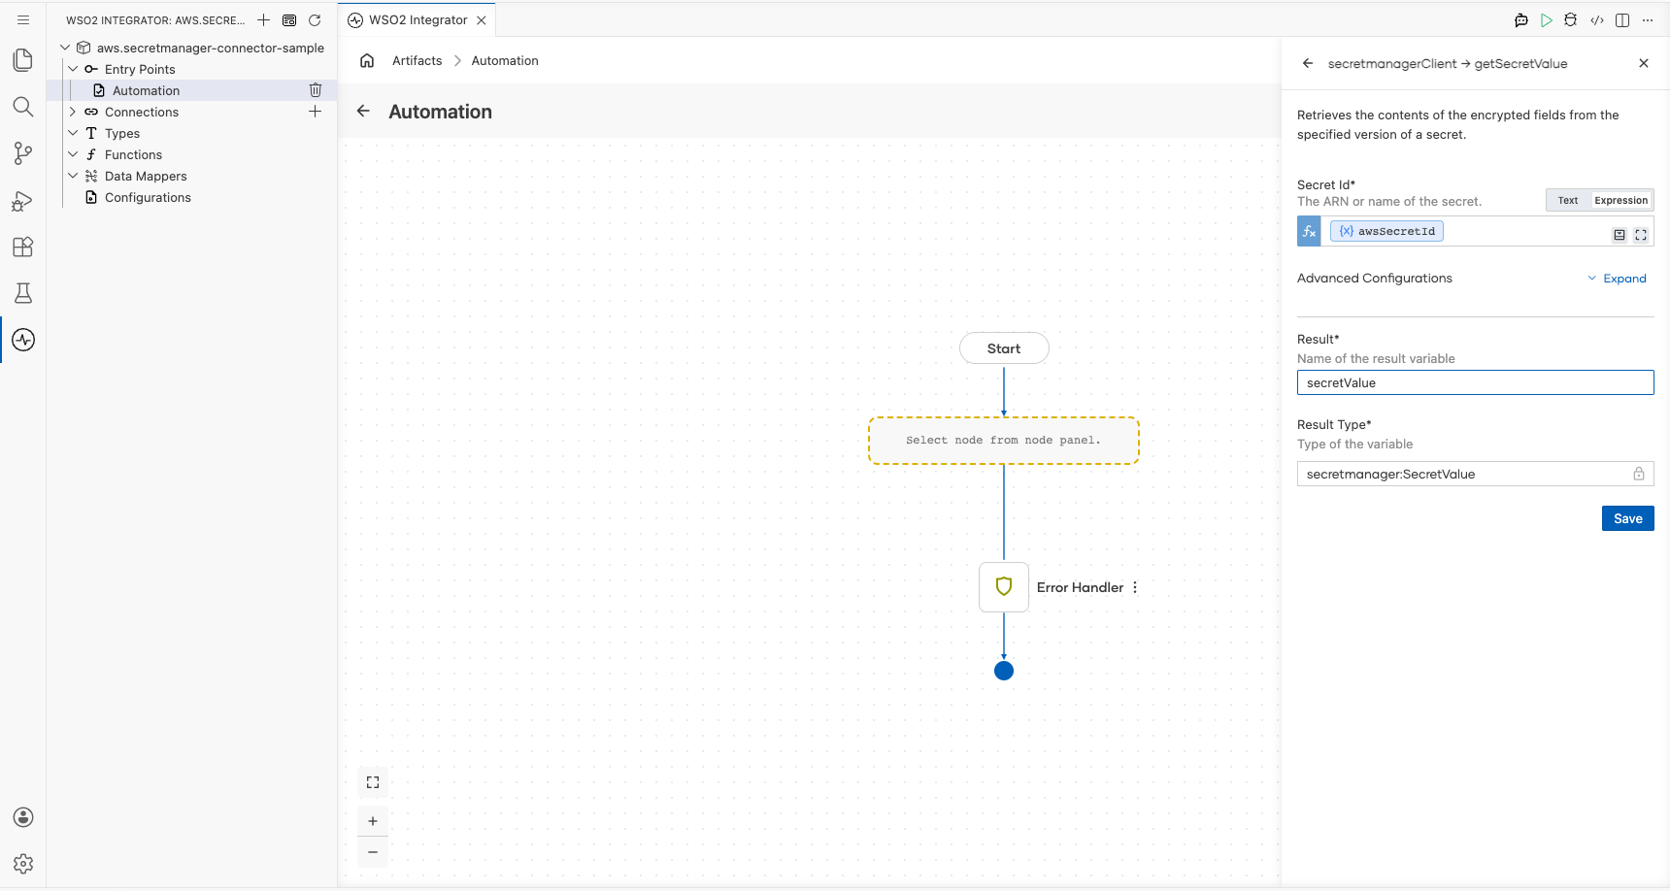The height and width of the screenshot is (891, 1670).
Task: Save the getSecretValue configuration
Action: [1627, 518]
